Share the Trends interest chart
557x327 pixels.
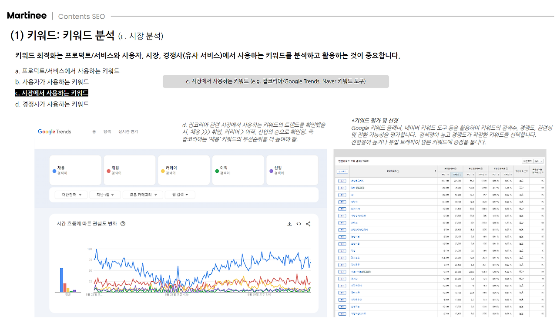[x=308, y=223]
